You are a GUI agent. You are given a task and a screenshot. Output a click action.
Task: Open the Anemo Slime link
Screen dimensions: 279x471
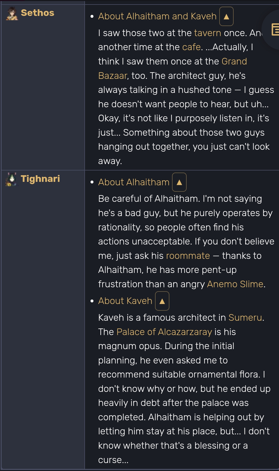click(x=235, y=284)
